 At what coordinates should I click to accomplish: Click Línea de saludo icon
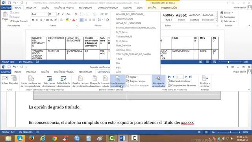click(x=106, y=82)
